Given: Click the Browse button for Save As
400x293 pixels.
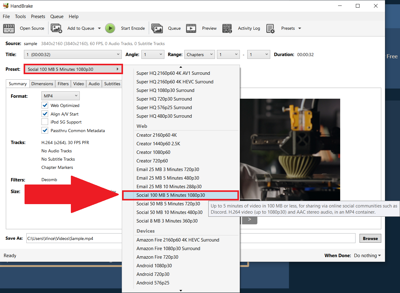Looking at the screenshot, I should pyautogui.click(x=370, y=238).
